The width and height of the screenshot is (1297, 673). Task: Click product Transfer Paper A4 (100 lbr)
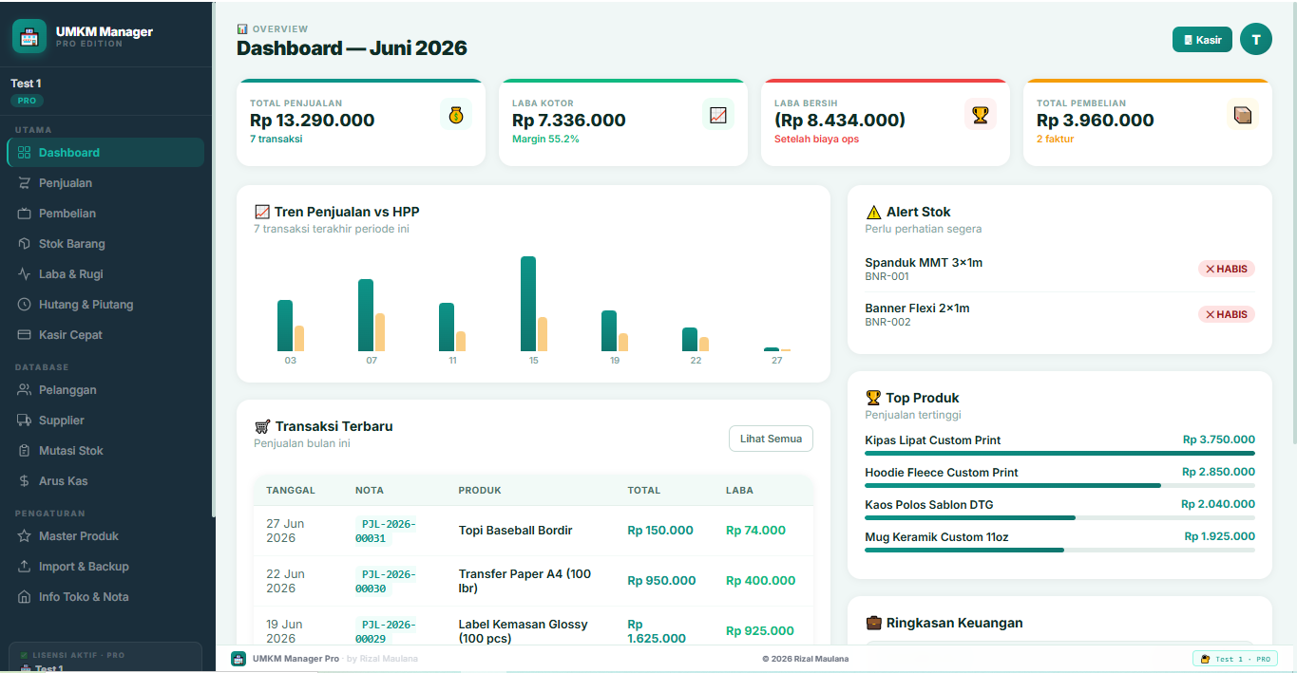[525, 581]
